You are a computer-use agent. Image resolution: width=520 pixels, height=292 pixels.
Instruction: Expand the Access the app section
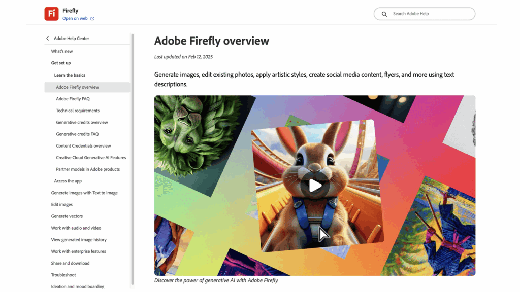coord(68,181)
